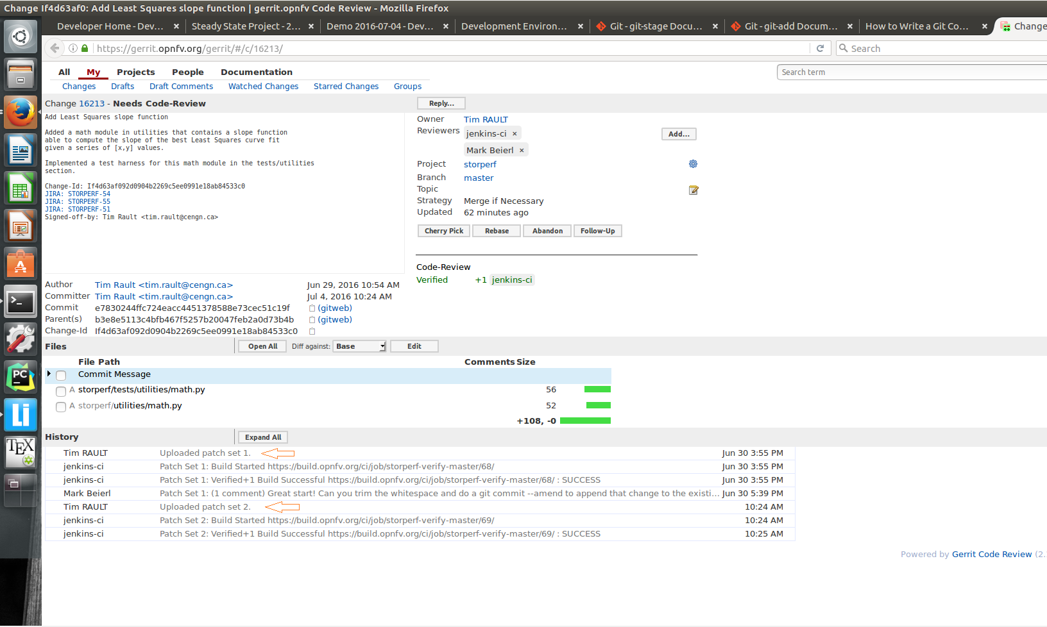This screenshot has width=1047, height=627.
Task: Remove reviewer Mark Beierl
Action: coord(522,150)
